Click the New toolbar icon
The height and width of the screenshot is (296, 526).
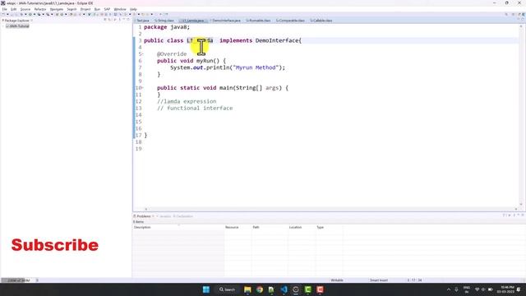click(3, 15)
